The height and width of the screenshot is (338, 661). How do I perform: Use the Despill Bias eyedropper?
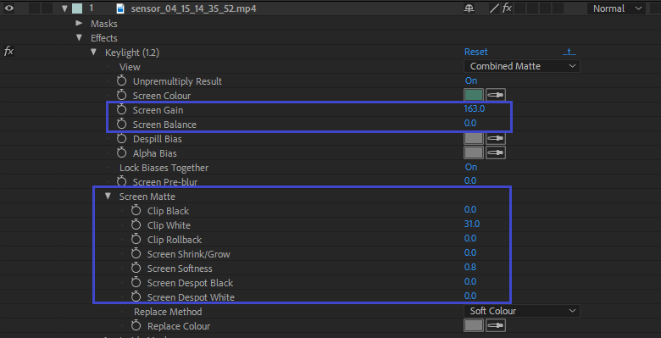coord(496,138)
